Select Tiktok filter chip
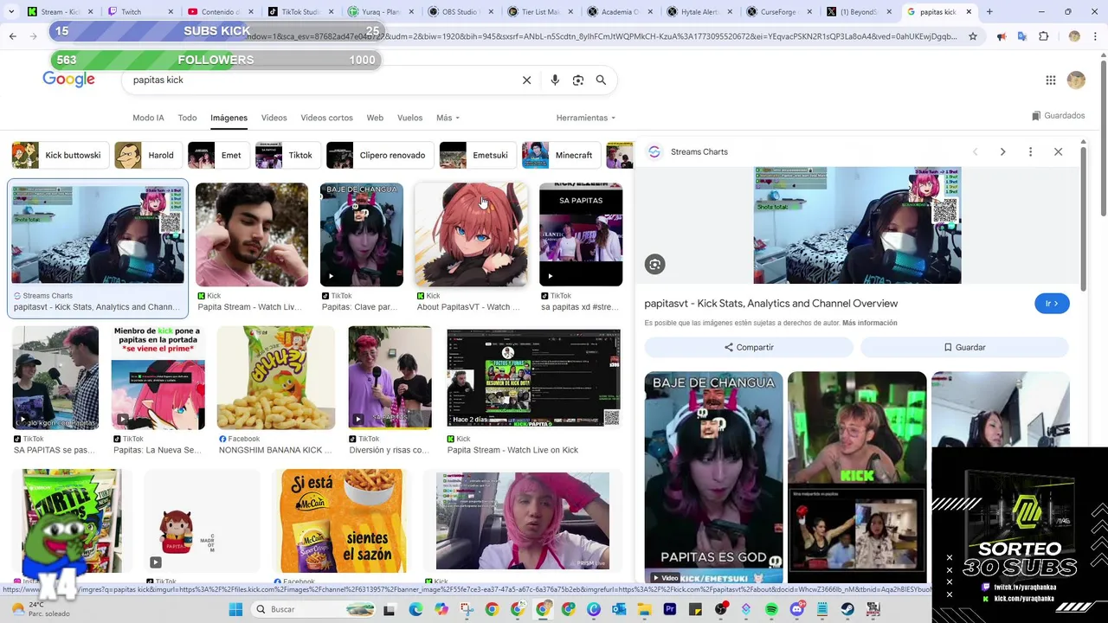Screen dimensions: 1108x623 click(287, 155)
